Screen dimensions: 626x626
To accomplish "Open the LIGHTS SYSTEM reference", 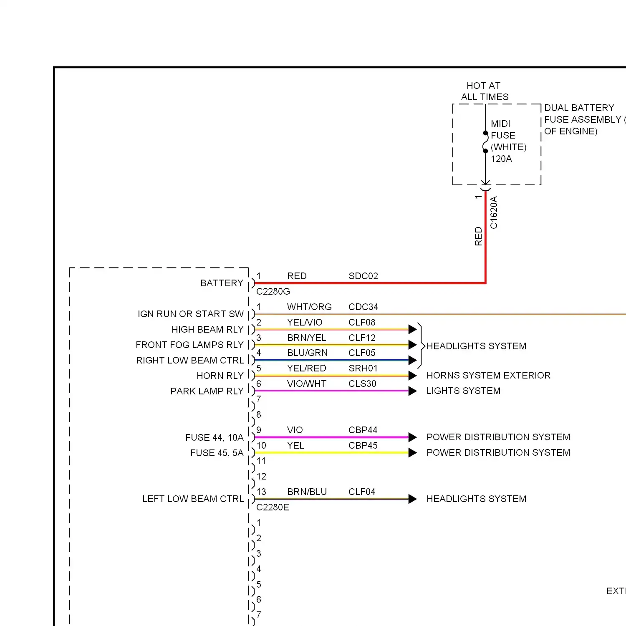I will 463,391.
